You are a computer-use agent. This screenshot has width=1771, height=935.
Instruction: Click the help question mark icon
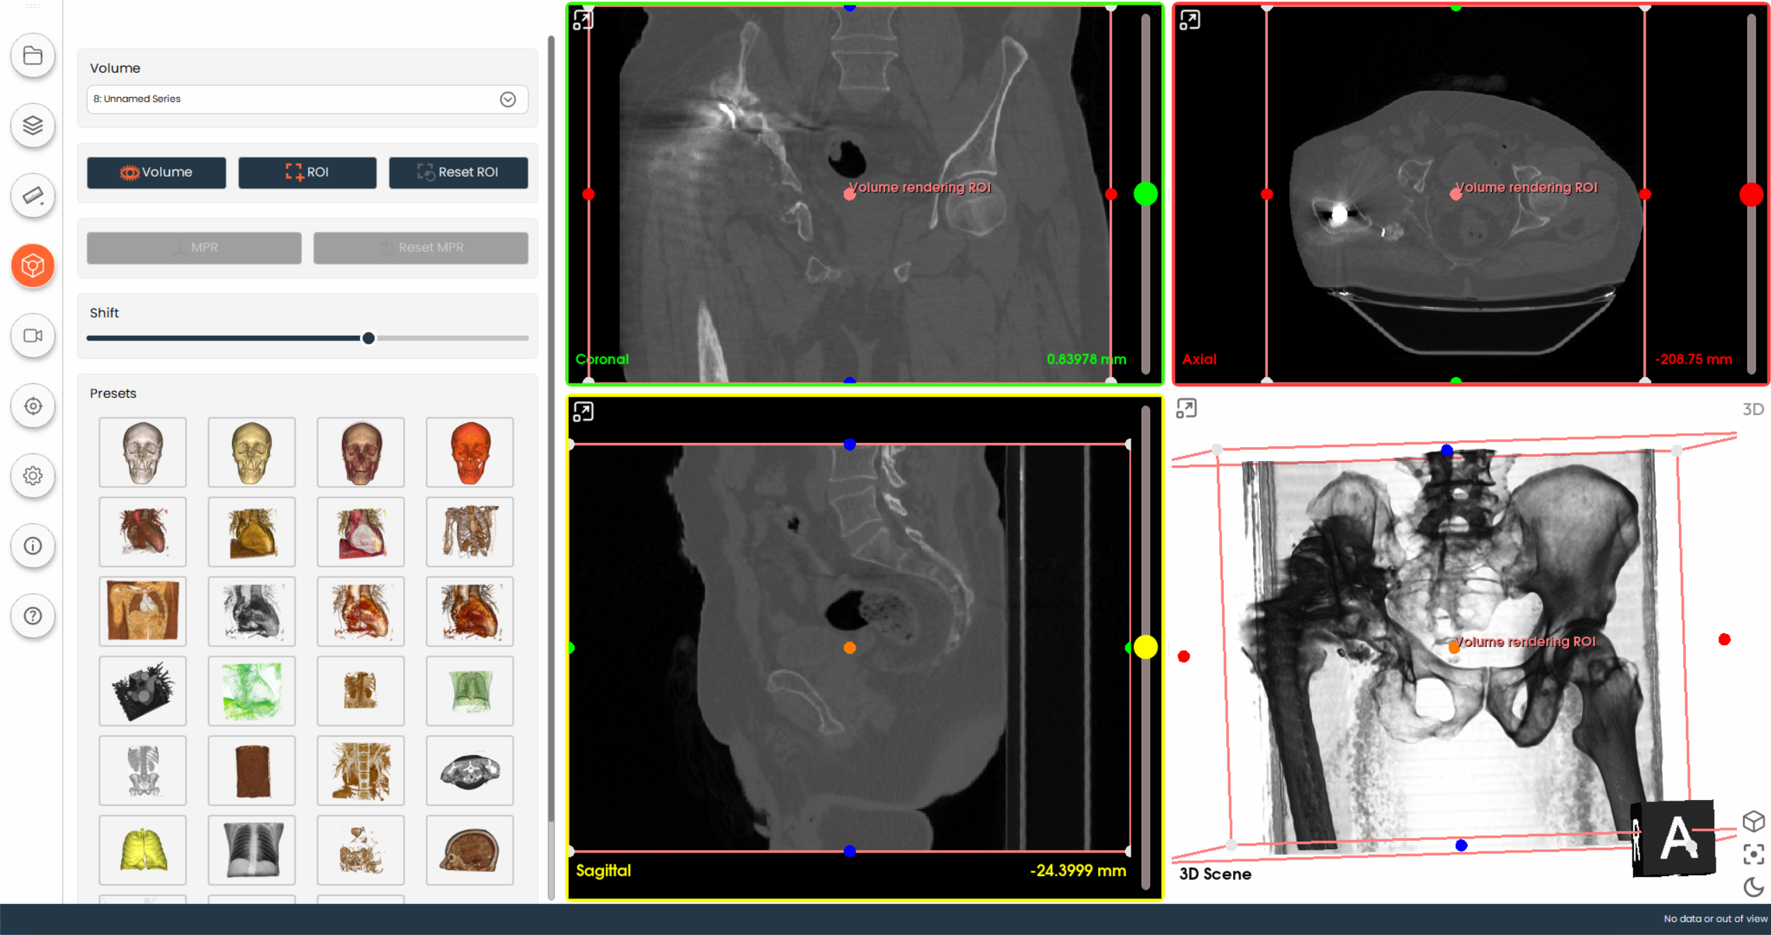tap(33, 616)
